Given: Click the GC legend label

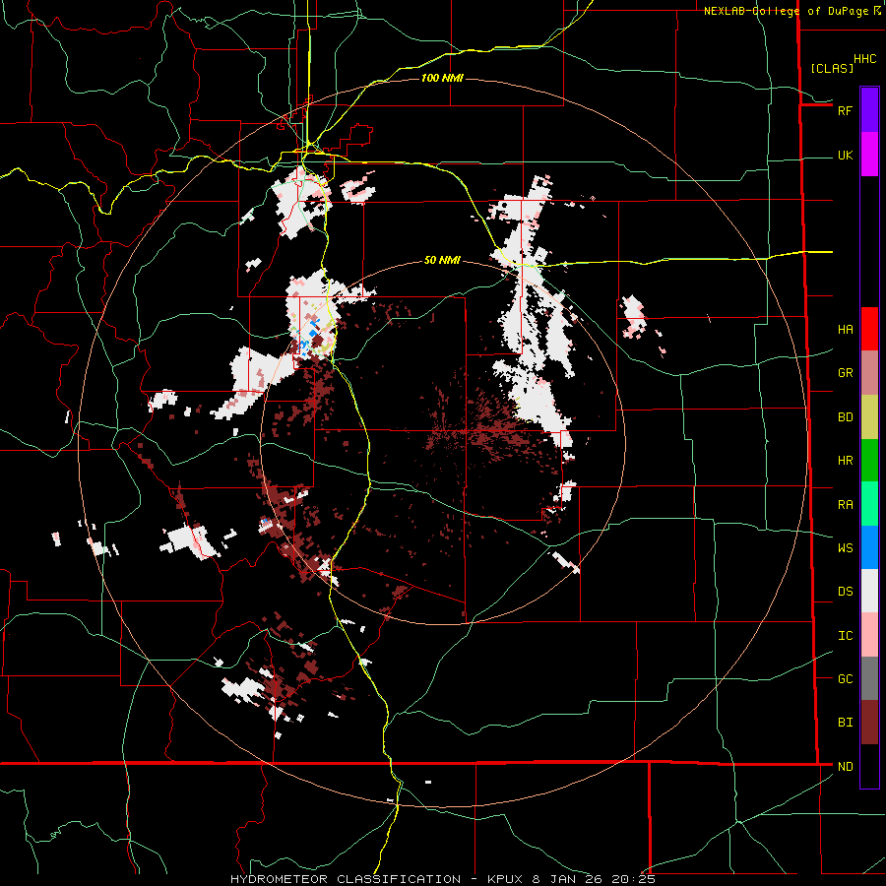Looking at the screenshot, I should [x=845, y=679].
